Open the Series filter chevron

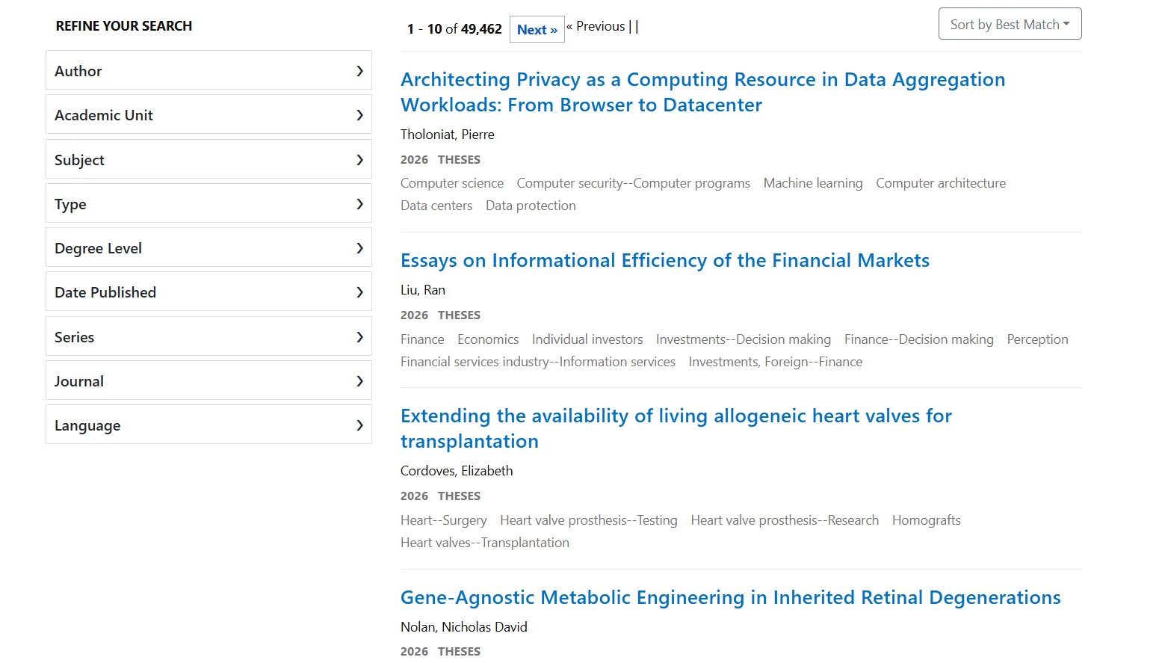(x=359, y=337)
